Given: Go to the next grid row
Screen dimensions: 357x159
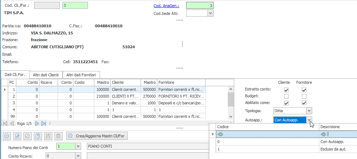Looking at the screenshot, I should tap(37, 124).
